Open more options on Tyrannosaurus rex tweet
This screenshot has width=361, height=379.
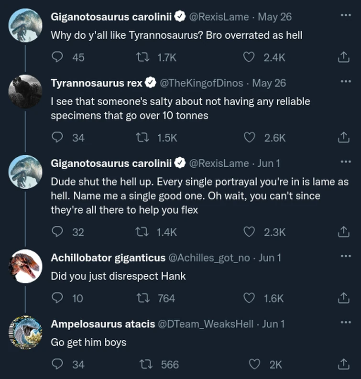point(345,81)
